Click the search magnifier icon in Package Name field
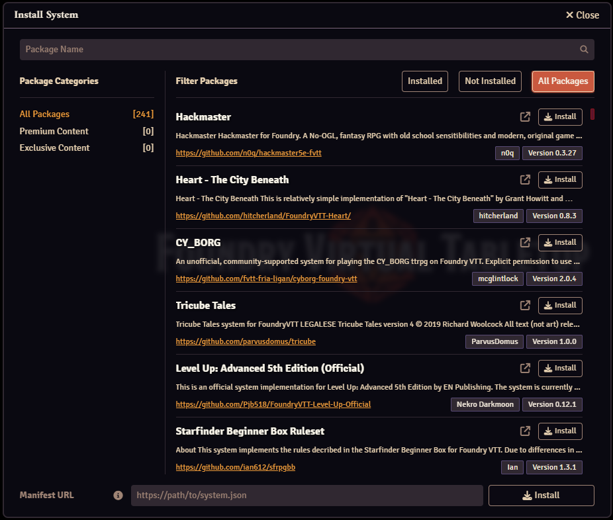Viewport: 613px width, 520px height. pyautogui.click(x=584, y=49)
